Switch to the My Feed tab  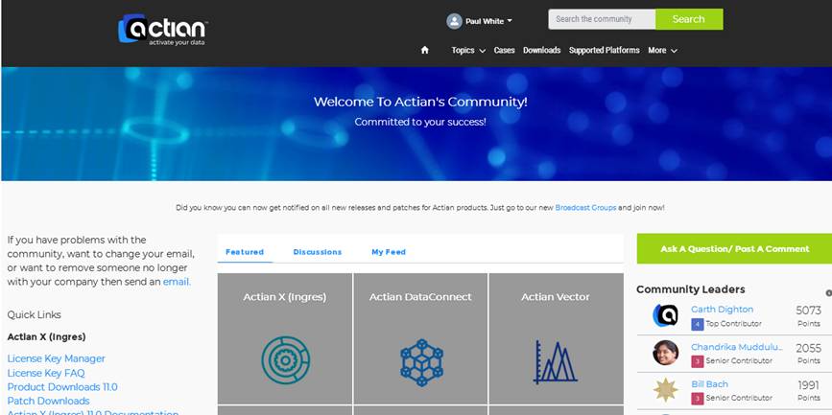[389, 252]
